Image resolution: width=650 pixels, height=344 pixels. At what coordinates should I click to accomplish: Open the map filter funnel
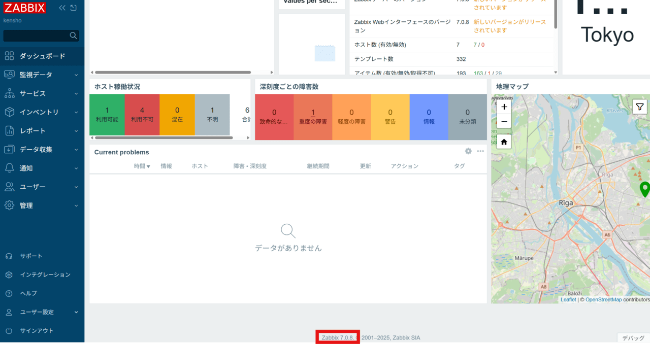point(640,107)
